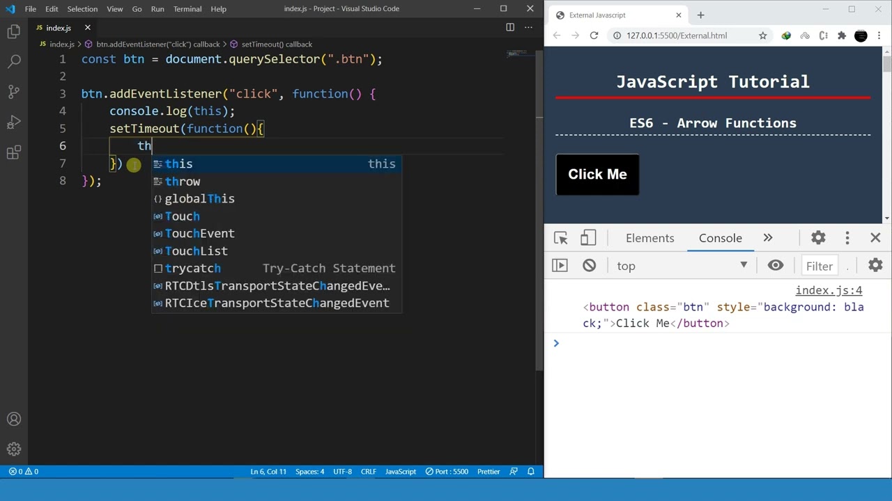Show the console sidebar
The width and height of the screenshot is (892, 501).
coord(560,265)
